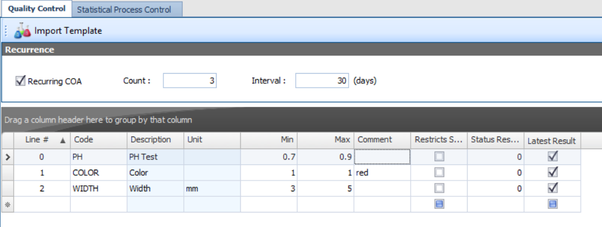Toggle Restricts checkbox in new row
602x227 pixels.
439,205
